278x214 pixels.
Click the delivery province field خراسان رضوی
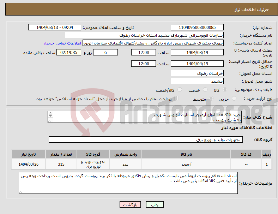(x=197, y=73)
